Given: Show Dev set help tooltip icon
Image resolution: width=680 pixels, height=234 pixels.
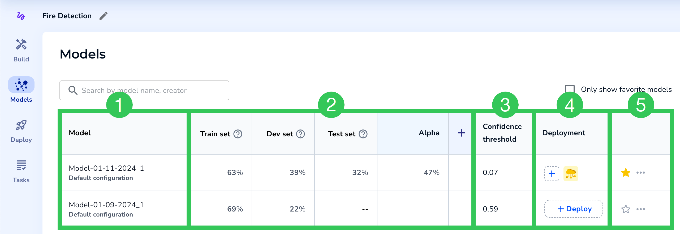Looking at the screenshot, I should [300, 134].
